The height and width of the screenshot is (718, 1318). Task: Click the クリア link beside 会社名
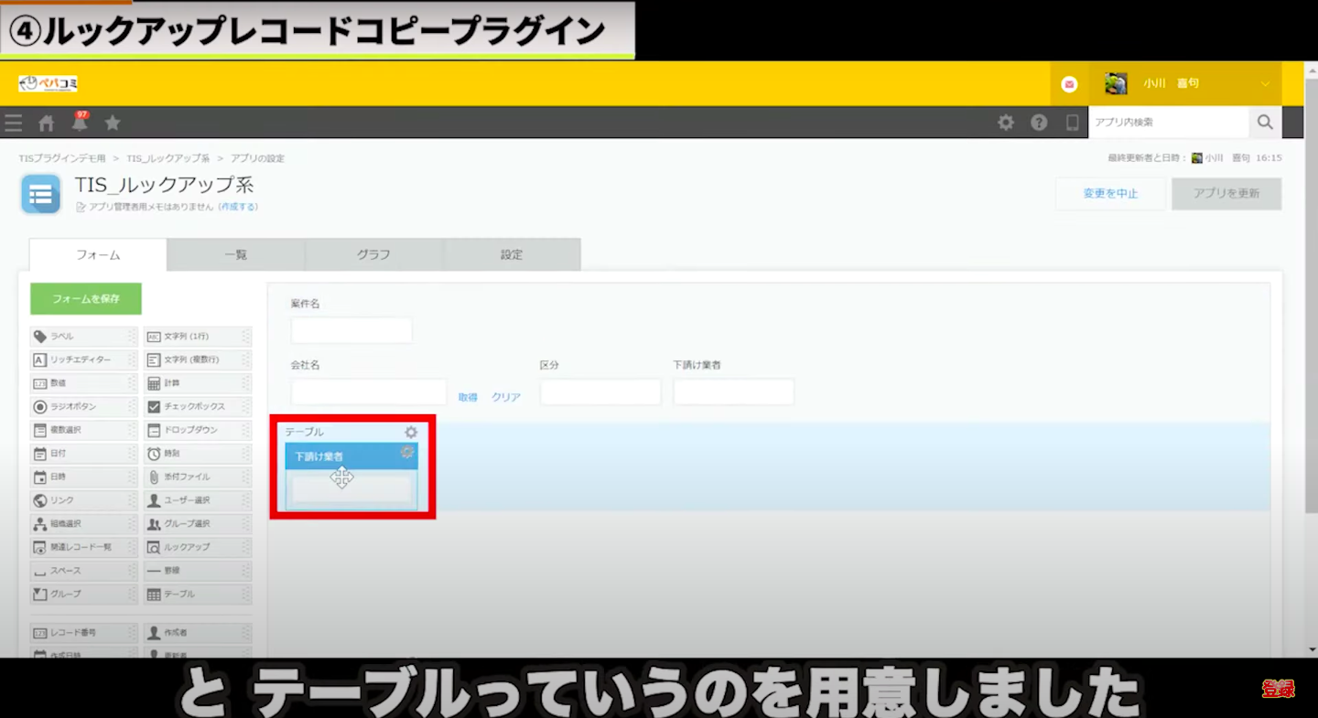coord(506,398)
